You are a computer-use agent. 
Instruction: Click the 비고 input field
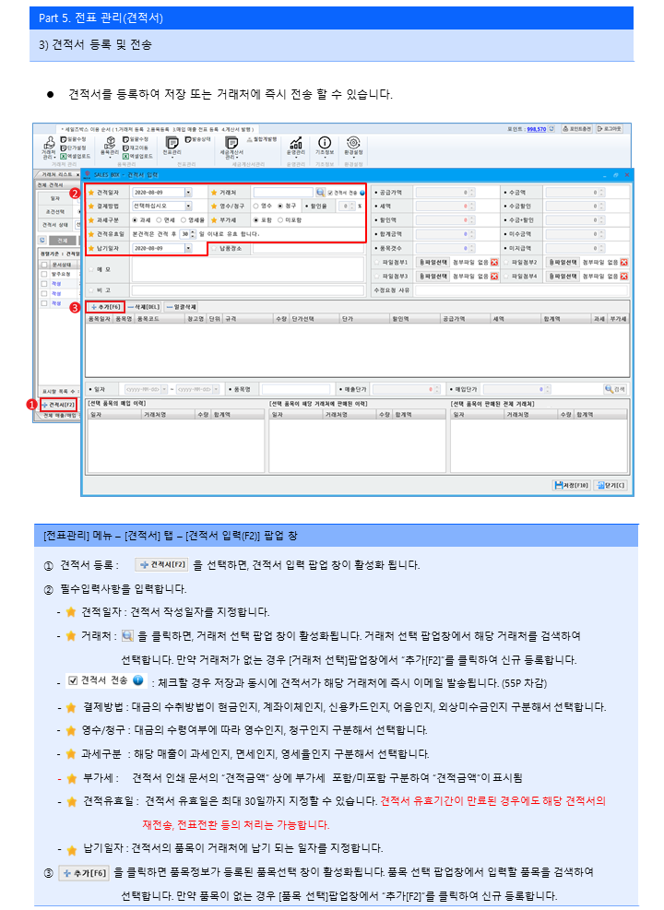coord(248,290)
